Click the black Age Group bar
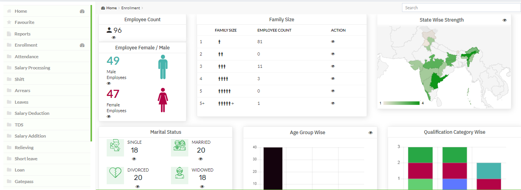 tap(273, 168)
